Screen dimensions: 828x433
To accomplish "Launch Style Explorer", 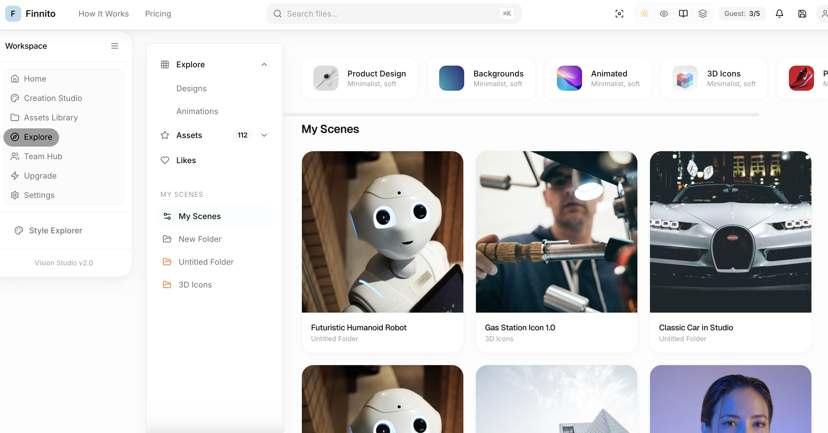I will pyautogui.click(x=55, y=230).
